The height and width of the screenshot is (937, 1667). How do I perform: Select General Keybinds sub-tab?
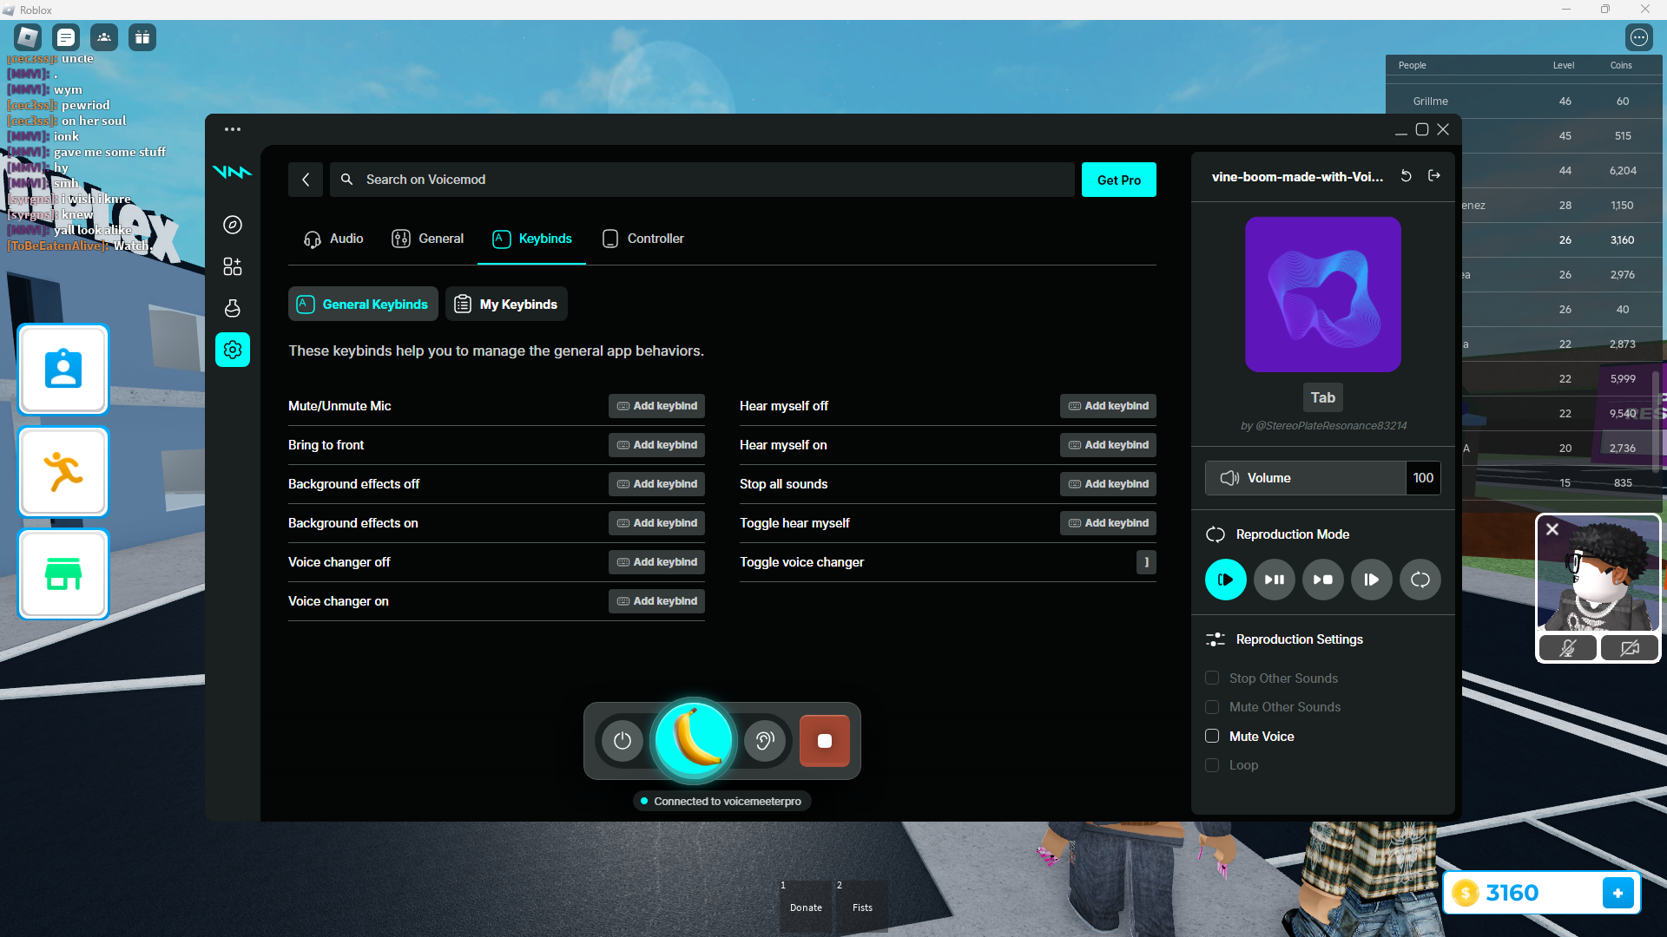pos(363,305)
